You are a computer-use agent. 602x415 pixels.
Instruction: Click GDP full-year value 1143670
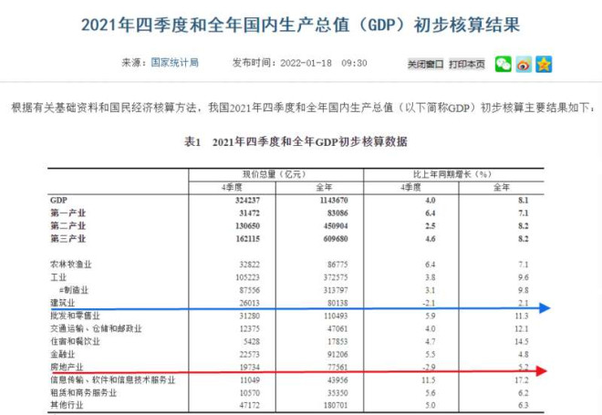tap(334, 200)
